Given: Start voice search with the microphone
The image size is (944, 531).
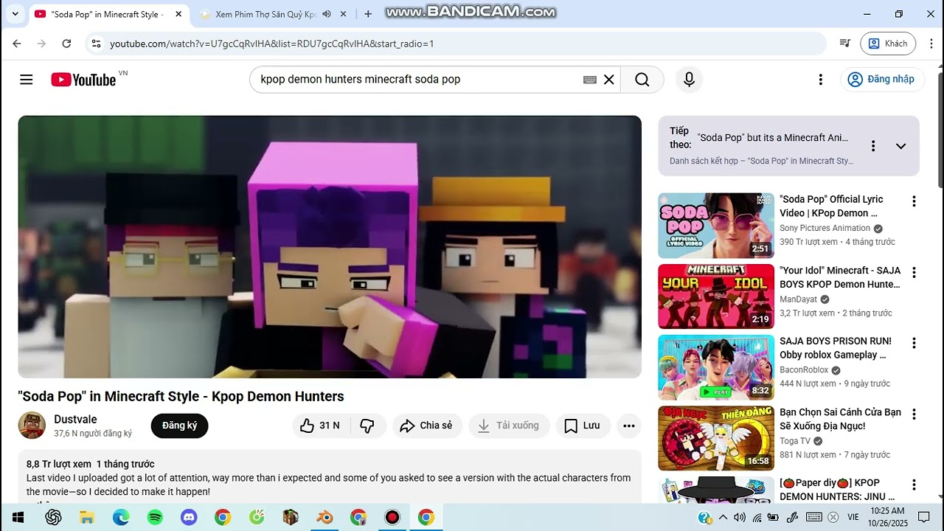Looking at the screenshot, I should point(689,80).
